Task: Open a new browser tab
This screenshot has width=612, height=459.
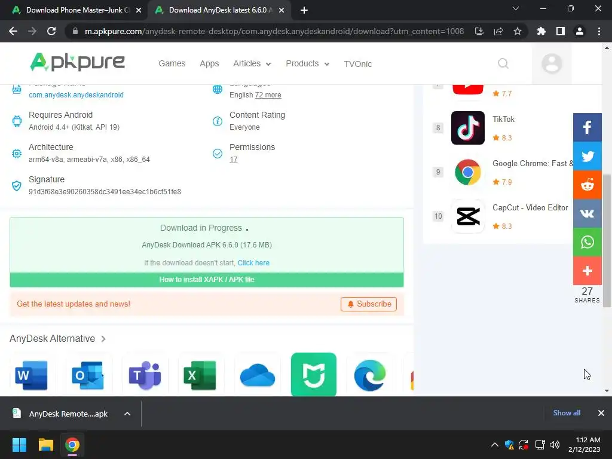Action: coord(304,10)
